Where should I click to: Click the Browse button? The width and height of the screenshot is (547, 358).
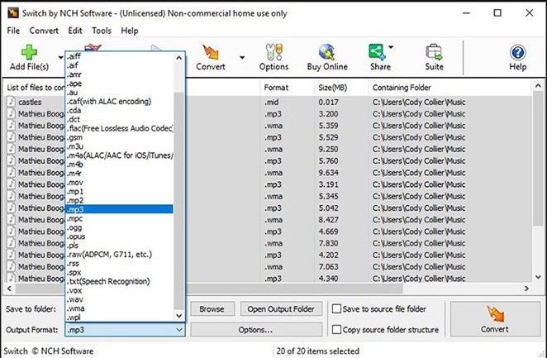212,308
